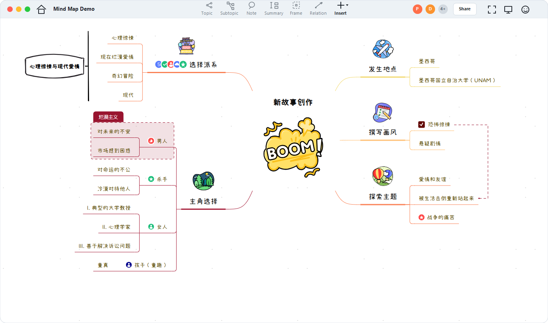This screenshot has width=548, height=323.
Task: Click the Mind Map Demo title
Action: click(x=74, y=9)
